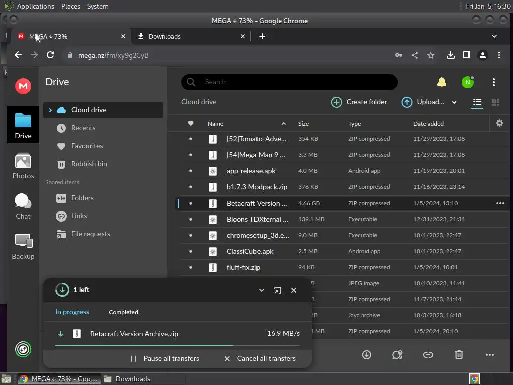513x385 pixels.
Task: Collapse the transfer panel with chevron
Action: point(262,290)
